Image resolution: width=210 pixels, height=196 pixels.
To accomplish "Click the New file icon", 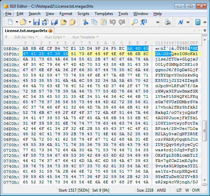I will tap(10, 22).
